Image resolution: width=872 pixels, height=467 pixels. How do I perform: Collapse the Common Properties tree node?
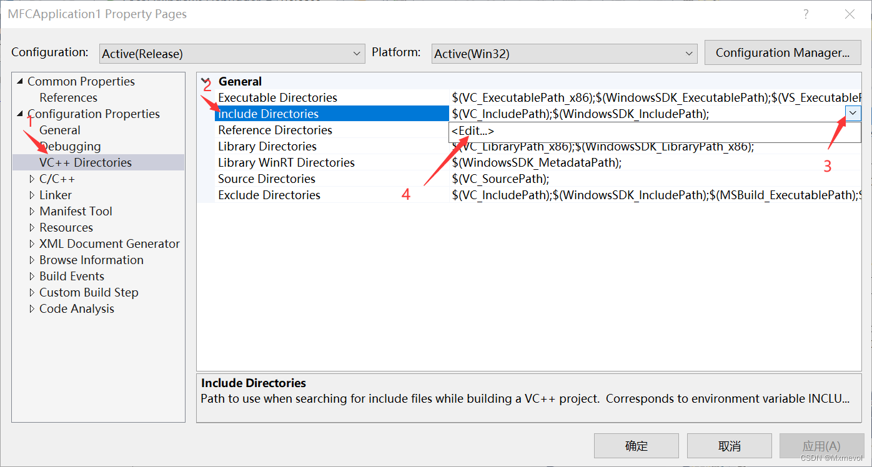[x=19, y=81]
